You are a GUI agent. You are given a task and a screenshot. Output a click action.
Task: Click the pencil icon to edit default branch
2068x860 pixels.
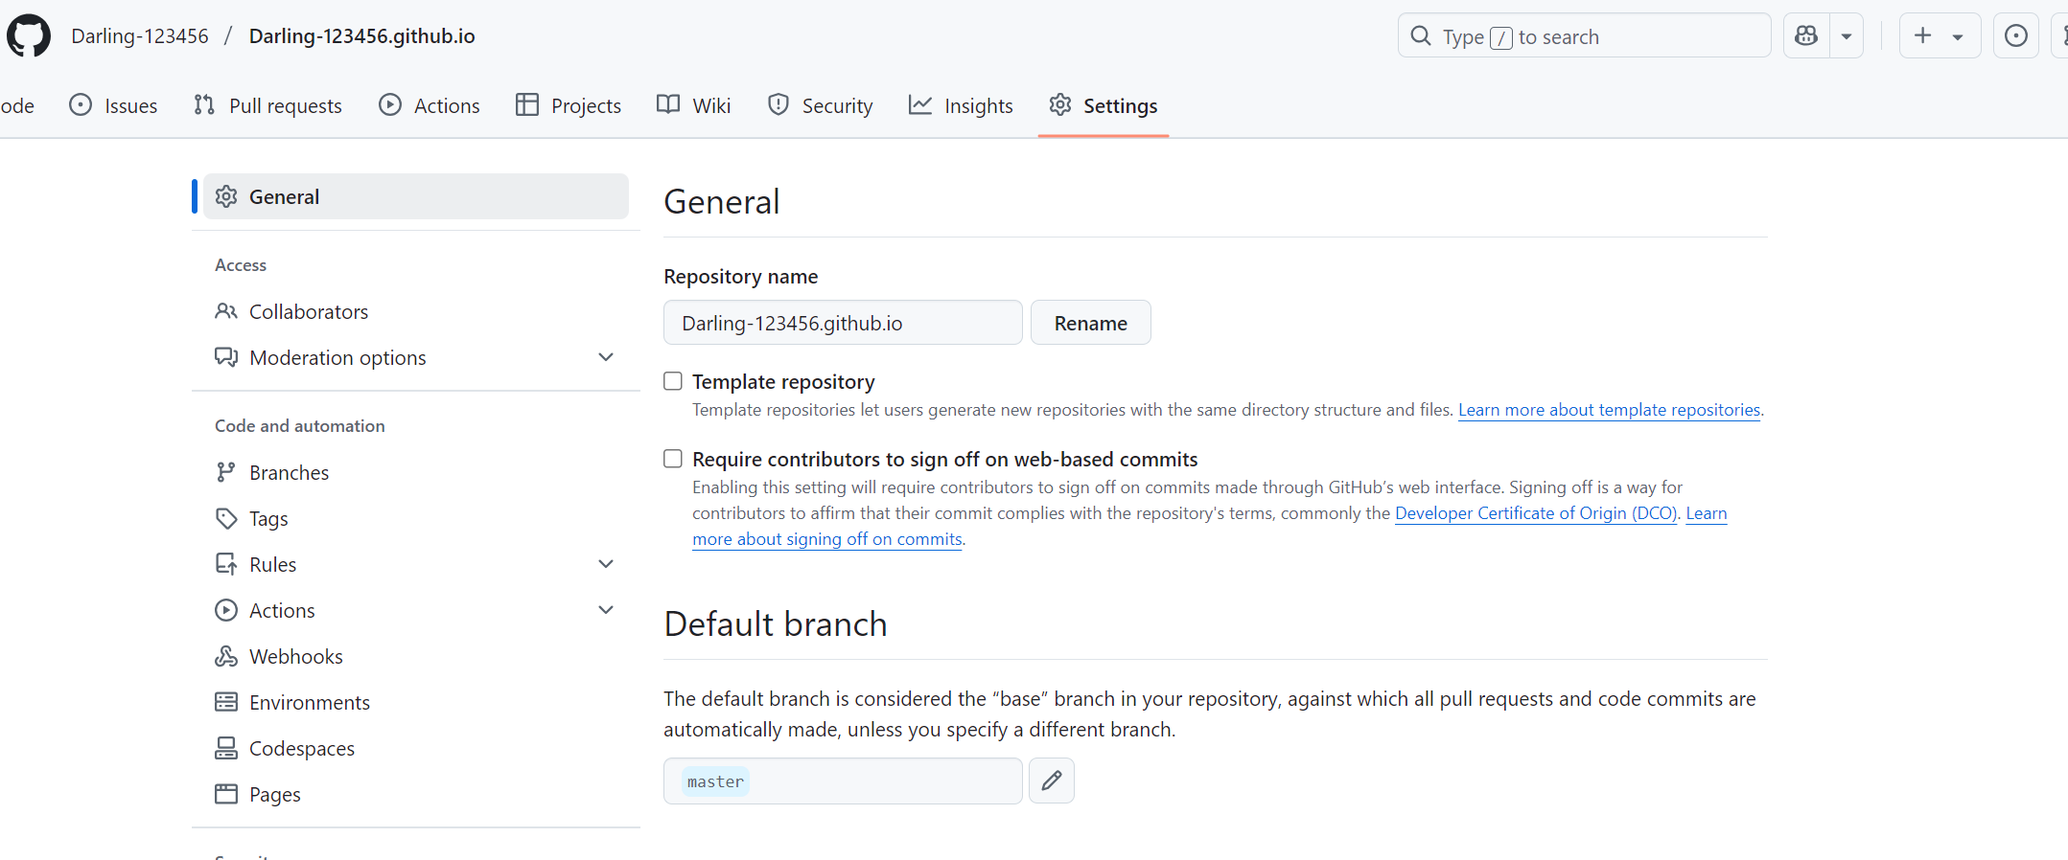1051,781
